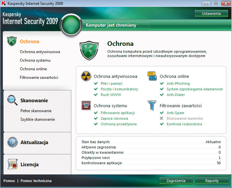
Task: Expand the Aktualizacja sidebar section
Action: coord(34,142)
